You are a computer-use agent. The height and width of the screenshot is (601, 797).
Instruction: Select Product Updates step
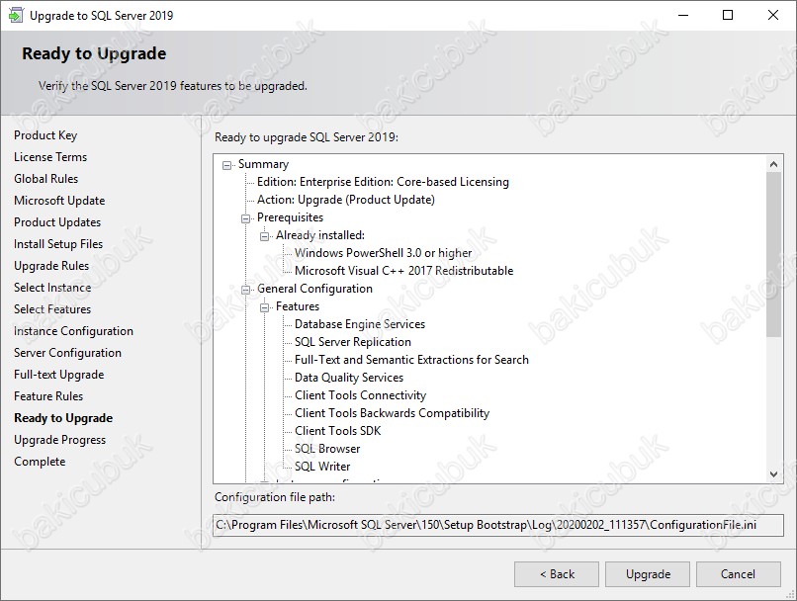[x=57, y=222]
